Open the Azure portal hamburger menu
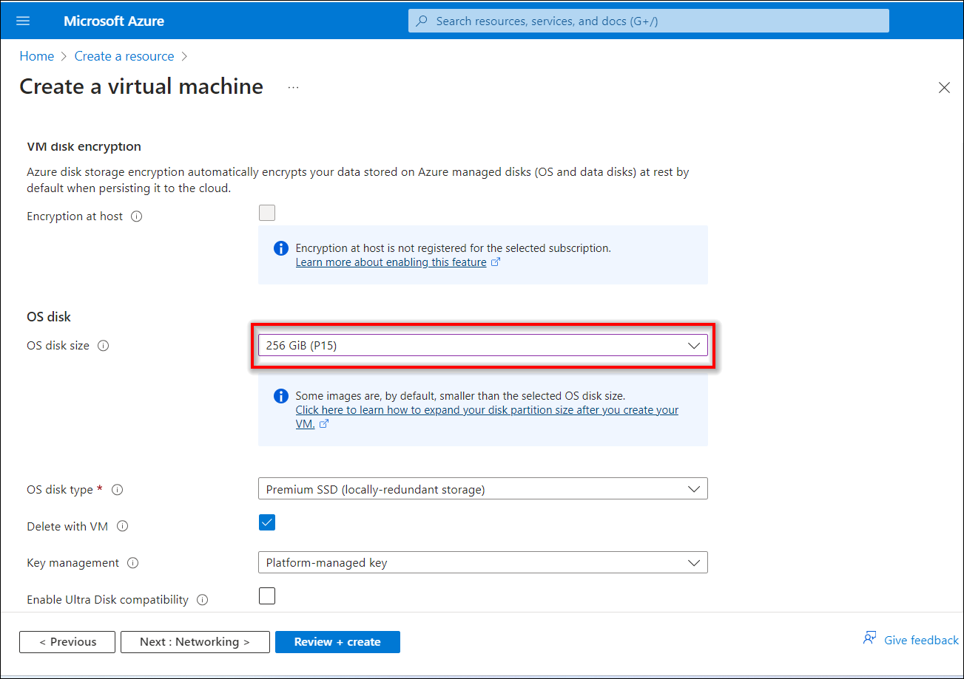964x679 pixels. pyautogui.click(x=23, y=21)
